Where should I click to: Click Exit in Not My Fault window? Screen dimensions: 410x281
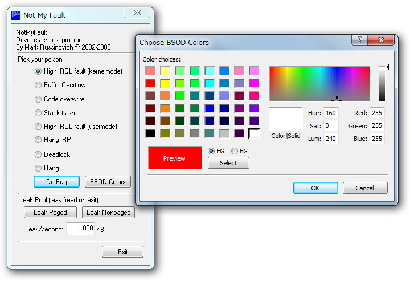(x=122, y=252)
